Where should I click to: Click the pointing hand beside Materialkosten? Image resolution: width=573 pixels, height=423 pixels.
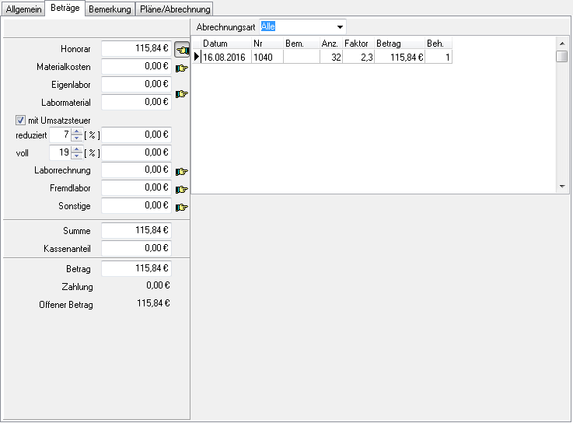(182, 68)
